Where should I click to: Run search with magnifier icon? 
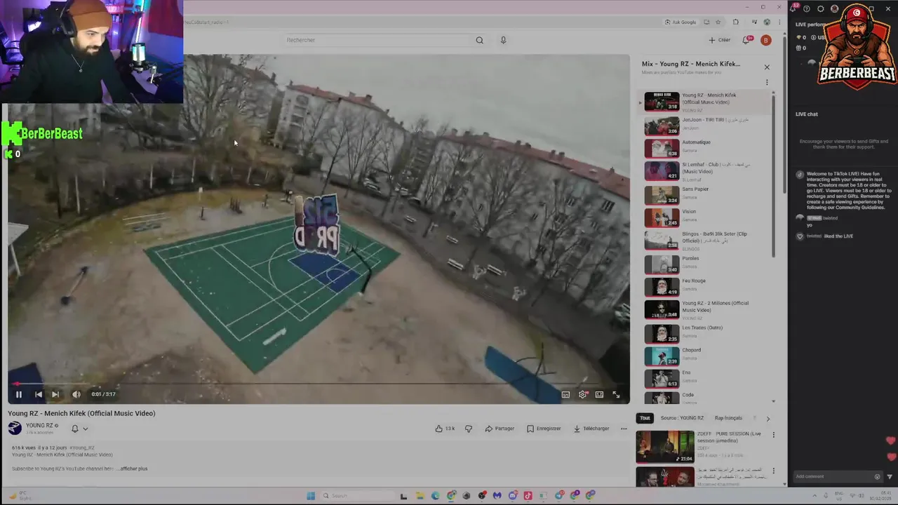point(479,40)
